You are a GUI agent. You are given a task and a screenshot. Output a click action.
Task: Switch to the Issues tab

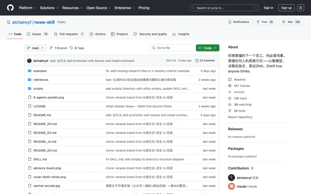37,34
